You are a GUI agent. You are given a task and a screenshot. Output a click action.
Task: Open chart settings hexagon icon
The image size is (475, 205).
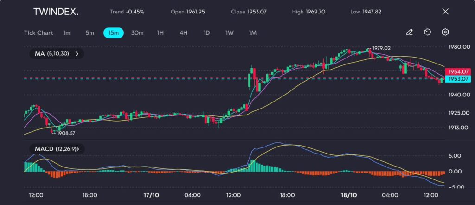coord(445,32)
